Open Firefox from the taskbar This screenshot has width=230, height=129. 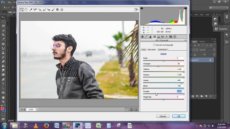point(46,126)
